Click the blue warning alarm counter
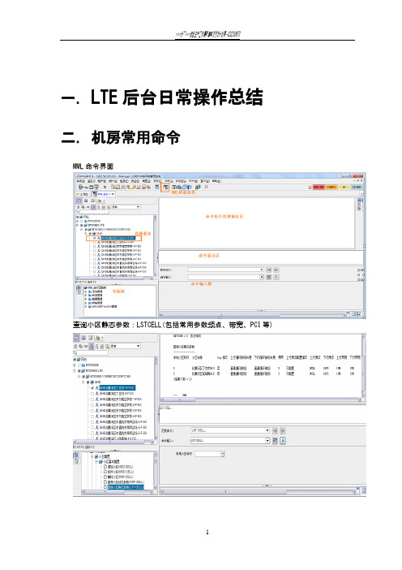The width and height of the screenshot is (402, 570). [x=357, y=187]
